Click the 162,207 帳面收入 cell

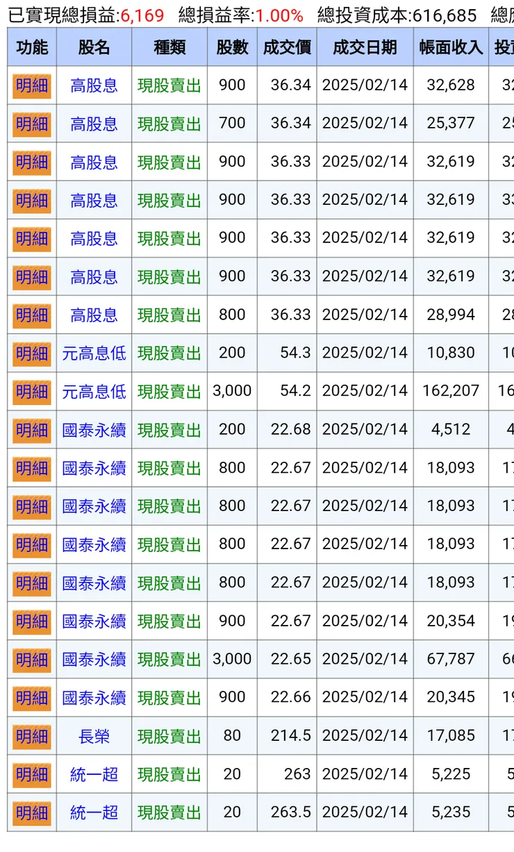click(x=451, y=391)
